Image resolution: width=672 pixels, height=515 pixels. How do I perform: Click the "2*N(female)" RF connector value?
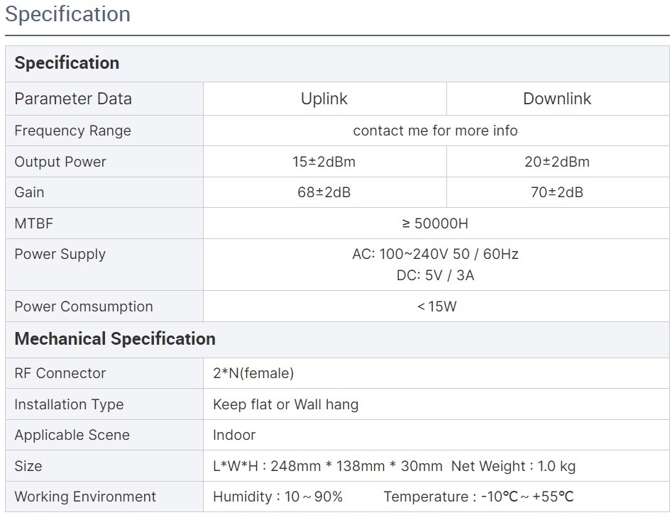coord(253,373)
